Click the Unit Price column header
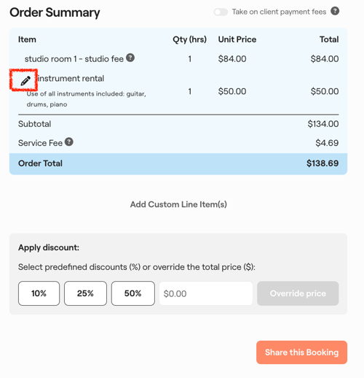This screenshot has height=378, width=364. [x=237, y=39]
